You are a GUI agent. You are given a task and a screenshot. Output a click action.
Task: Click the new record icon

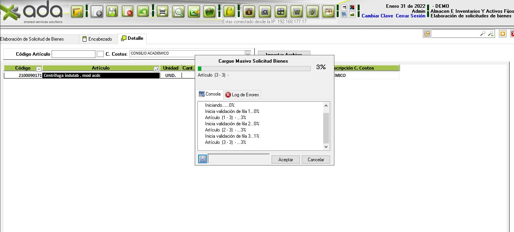(x=97, y=12)
